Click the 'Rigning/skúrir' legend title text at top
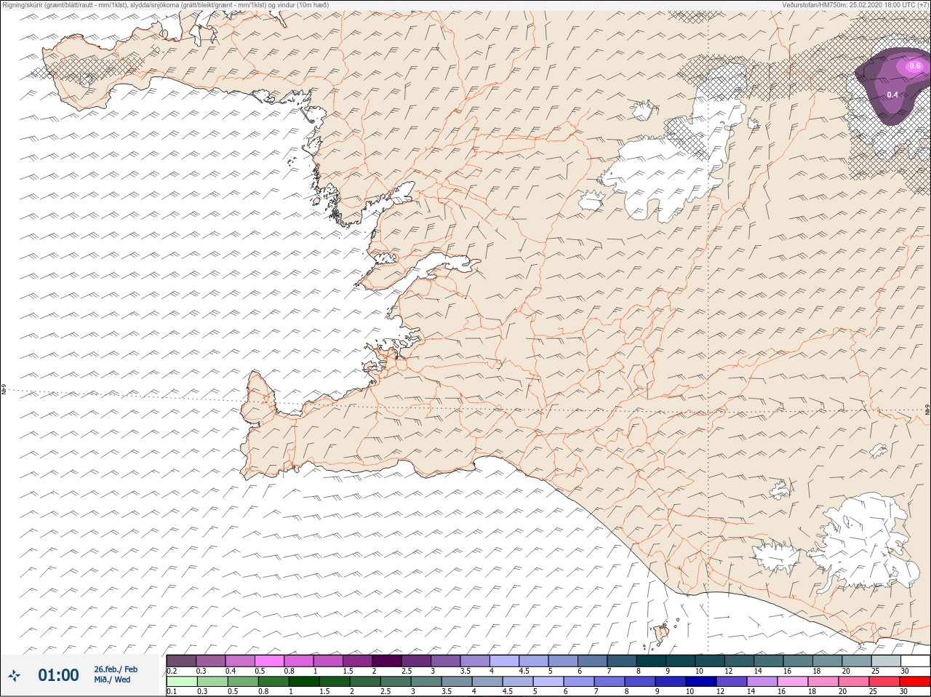Screen dimensions: 931x697 pyautogui.click(x=23, y=4)
